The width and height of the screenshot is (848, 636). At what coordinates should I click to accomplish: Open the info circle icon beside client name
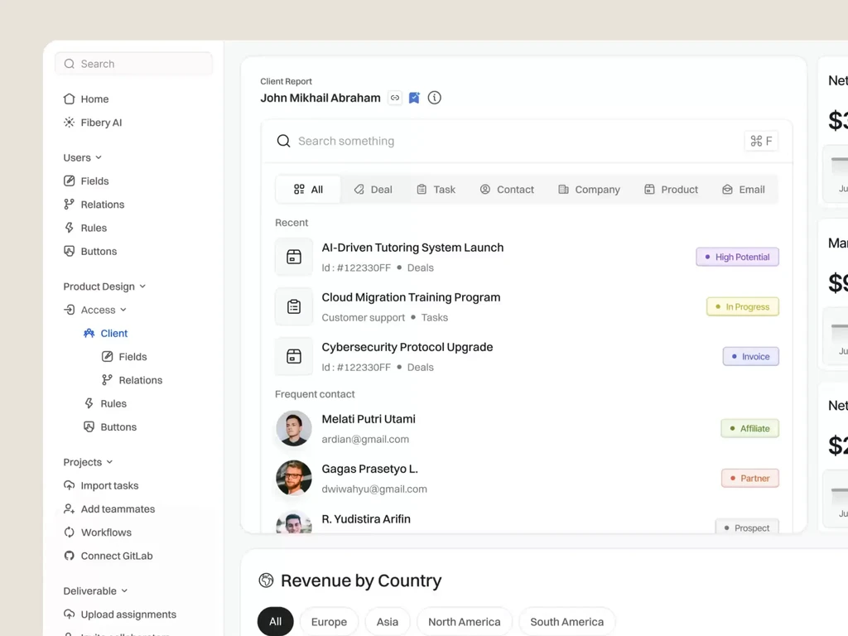434,98
